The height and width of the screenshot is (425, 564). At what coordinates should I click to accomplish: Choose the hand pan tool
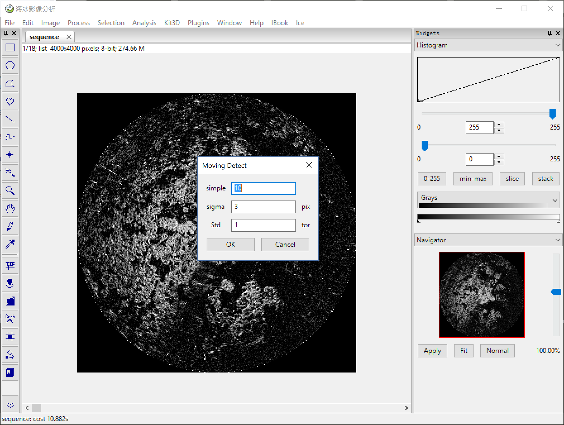pyautogui.click(x=10, y=208)
